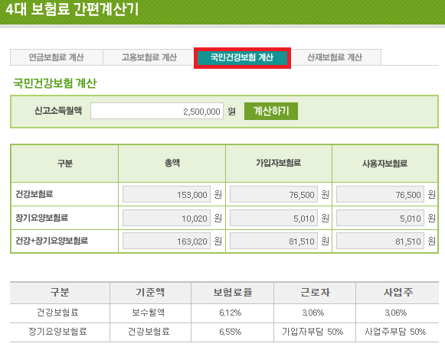Click the 가입자보험료 column header
The width and height of the screenshot is (445, 350).
click(x=278, y=163)
